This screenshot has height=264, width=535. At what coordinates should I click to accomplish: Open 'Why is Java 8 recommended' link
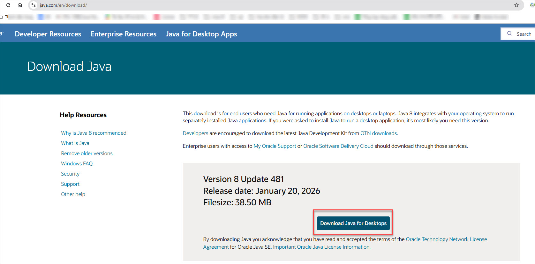(x=94, y=133)
